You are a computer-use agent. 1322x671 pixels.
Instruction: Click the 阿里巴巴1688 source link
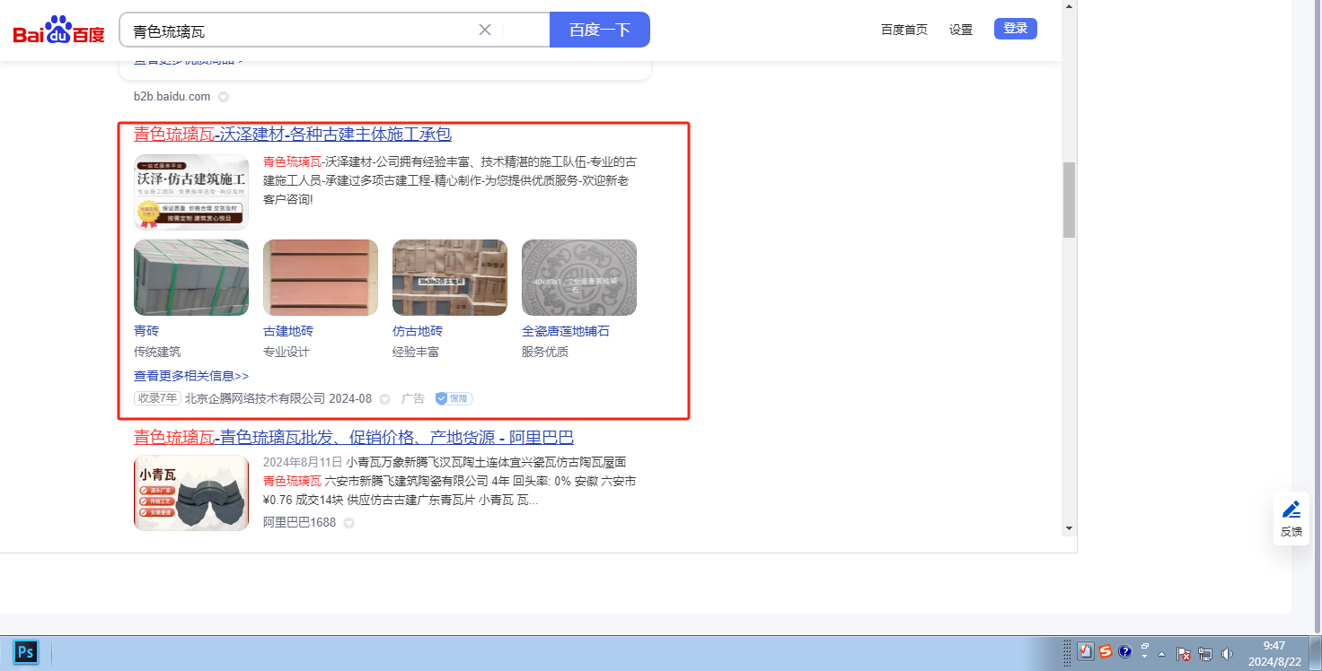(x=299, y=522)
